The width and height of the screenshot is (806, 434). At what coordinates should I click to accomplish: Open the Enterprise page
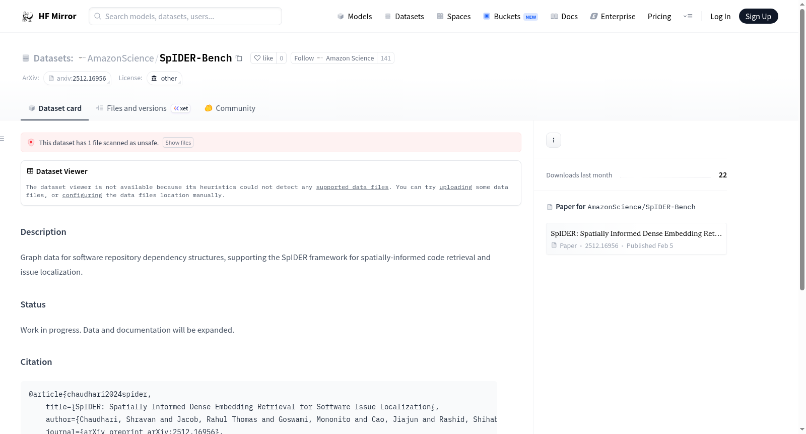tap(613, 17)
